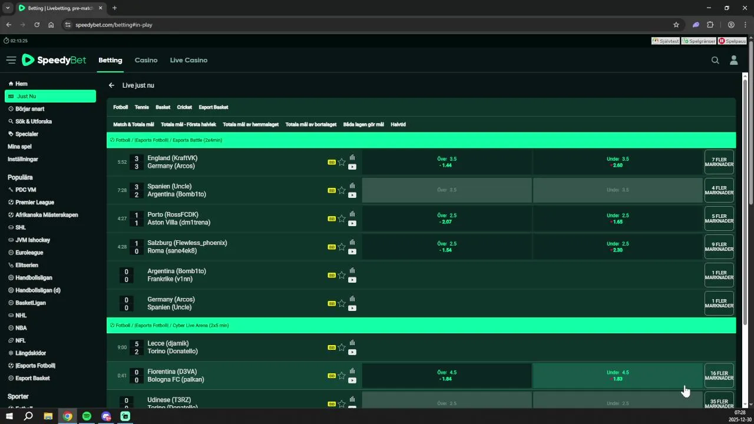Favorite the Salzburg vs Roma match star
The height and width of the screenshot is (424, 754).
point(342,247)
